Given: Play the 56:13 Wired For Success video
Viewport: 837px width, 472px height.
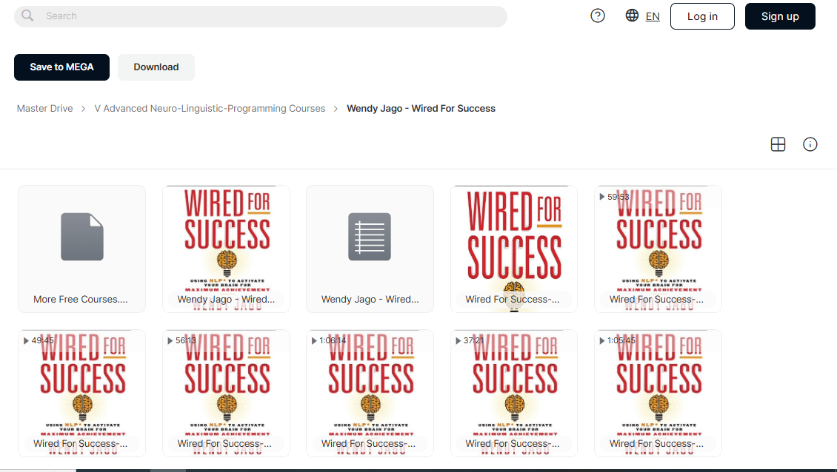Looking at the screenshot, I should click(x=227, y=393).
